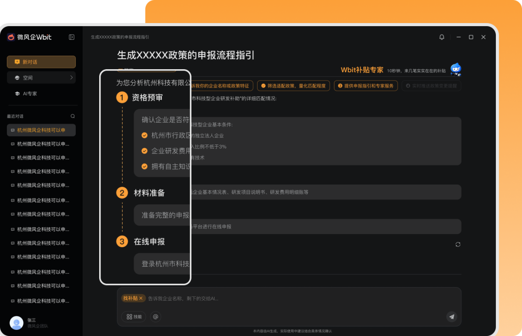Send the message with the paper plane icon
The image size is (522, 336).
click(x=452, y=317)
